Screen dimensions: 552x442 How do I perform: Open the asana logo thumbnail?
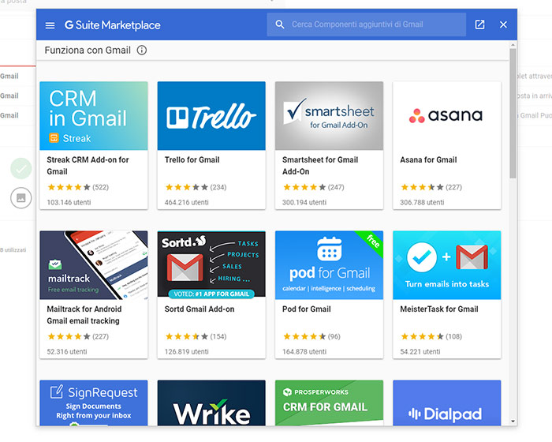(x=447, y=116)
